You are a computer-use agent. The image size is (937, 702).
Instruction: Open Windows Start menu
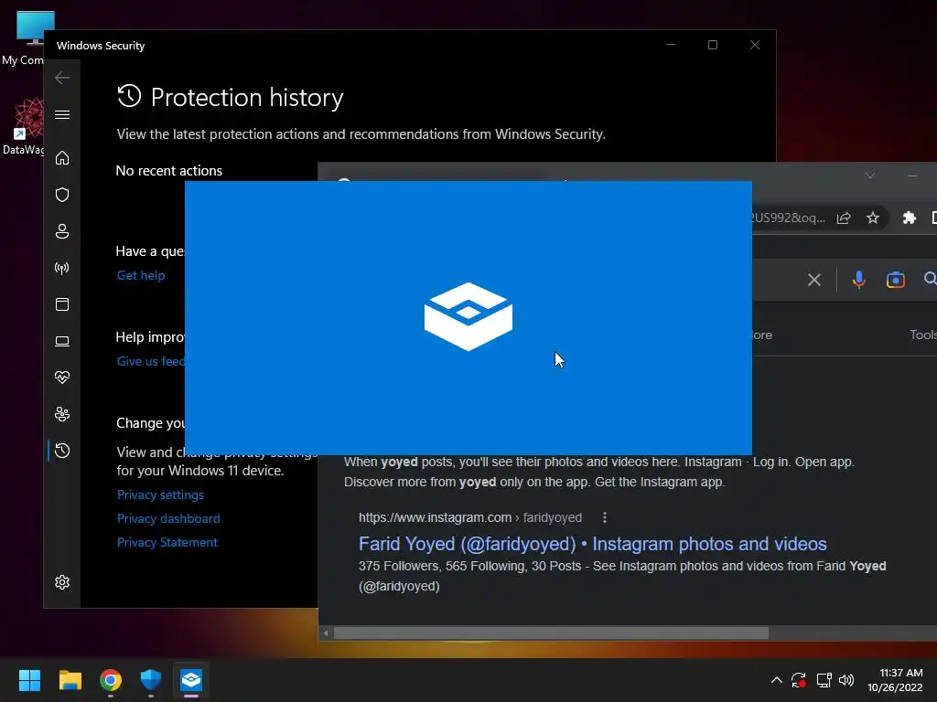click(x=29, y=680)
